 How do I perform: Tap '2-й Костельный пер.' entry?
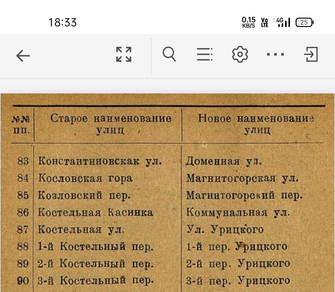96,263
